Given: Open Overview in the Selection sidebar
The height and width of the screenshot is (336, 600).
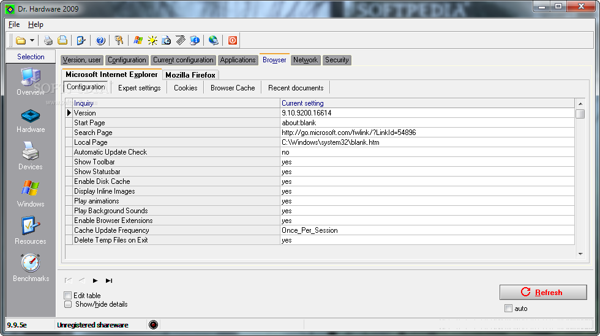Looking at the screenshot, I should (x=31, y=82).
